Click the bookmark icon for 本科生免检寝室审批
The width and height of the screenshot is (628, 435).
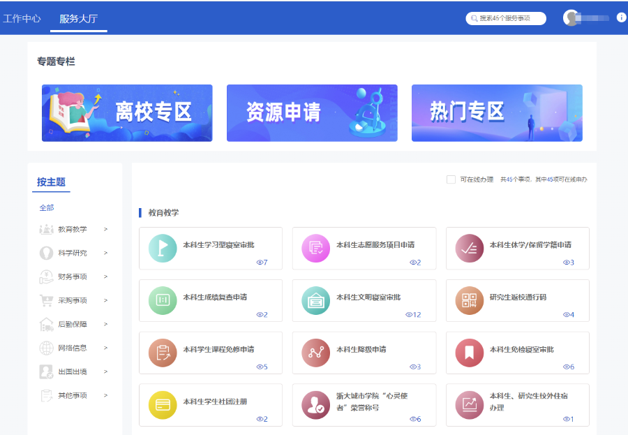470,353
